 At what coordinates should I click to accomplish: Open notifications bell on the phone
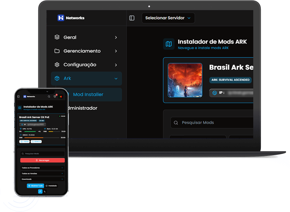[55, 96]
